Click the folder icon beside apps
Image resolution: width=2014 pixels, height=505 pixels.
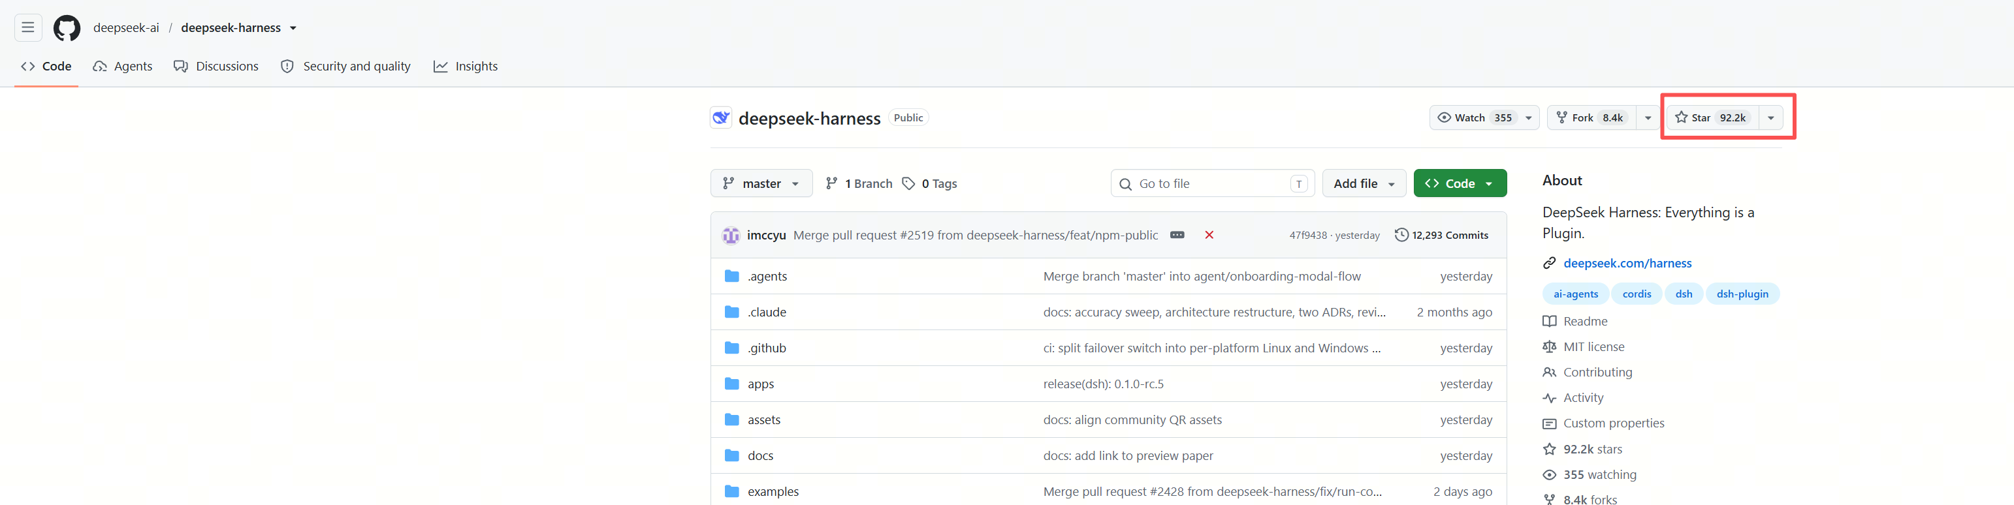732,384
